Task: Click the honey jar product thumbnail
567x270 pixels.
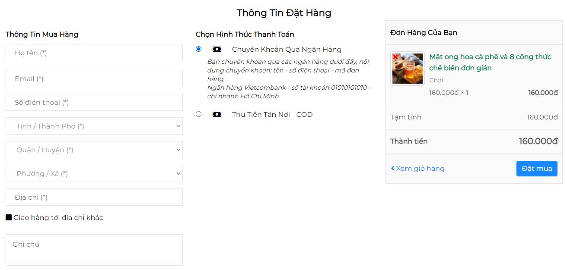Action: click(408, 69)
